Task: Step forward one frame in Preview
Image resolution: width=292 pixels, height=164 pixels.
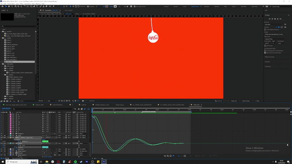Action: [x=278, y=19]
